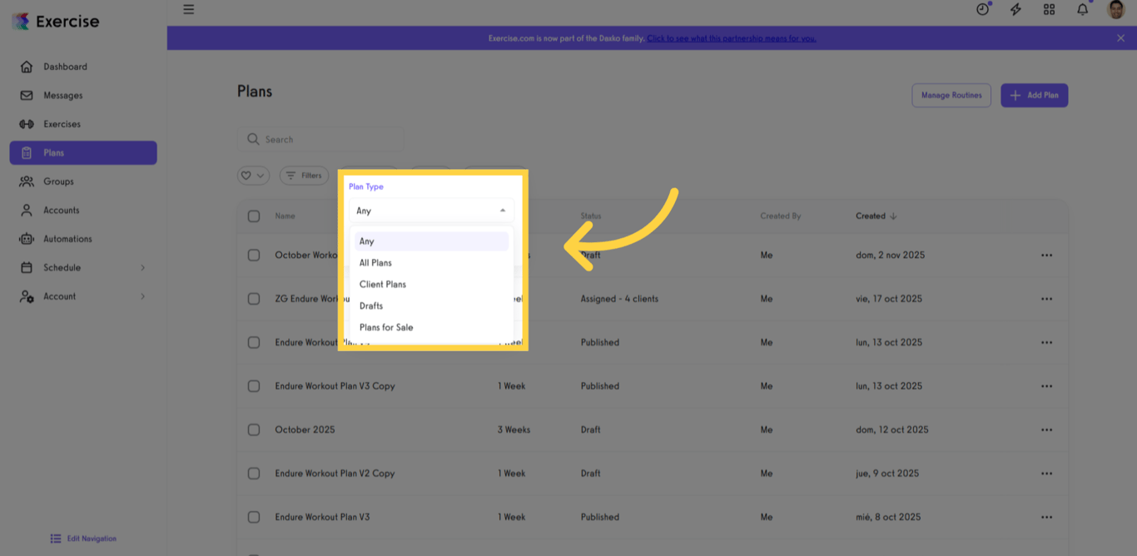Collapse the Plan Type combo box
1137x556 pixels.
pyautogui.click(x=430, y=211)
